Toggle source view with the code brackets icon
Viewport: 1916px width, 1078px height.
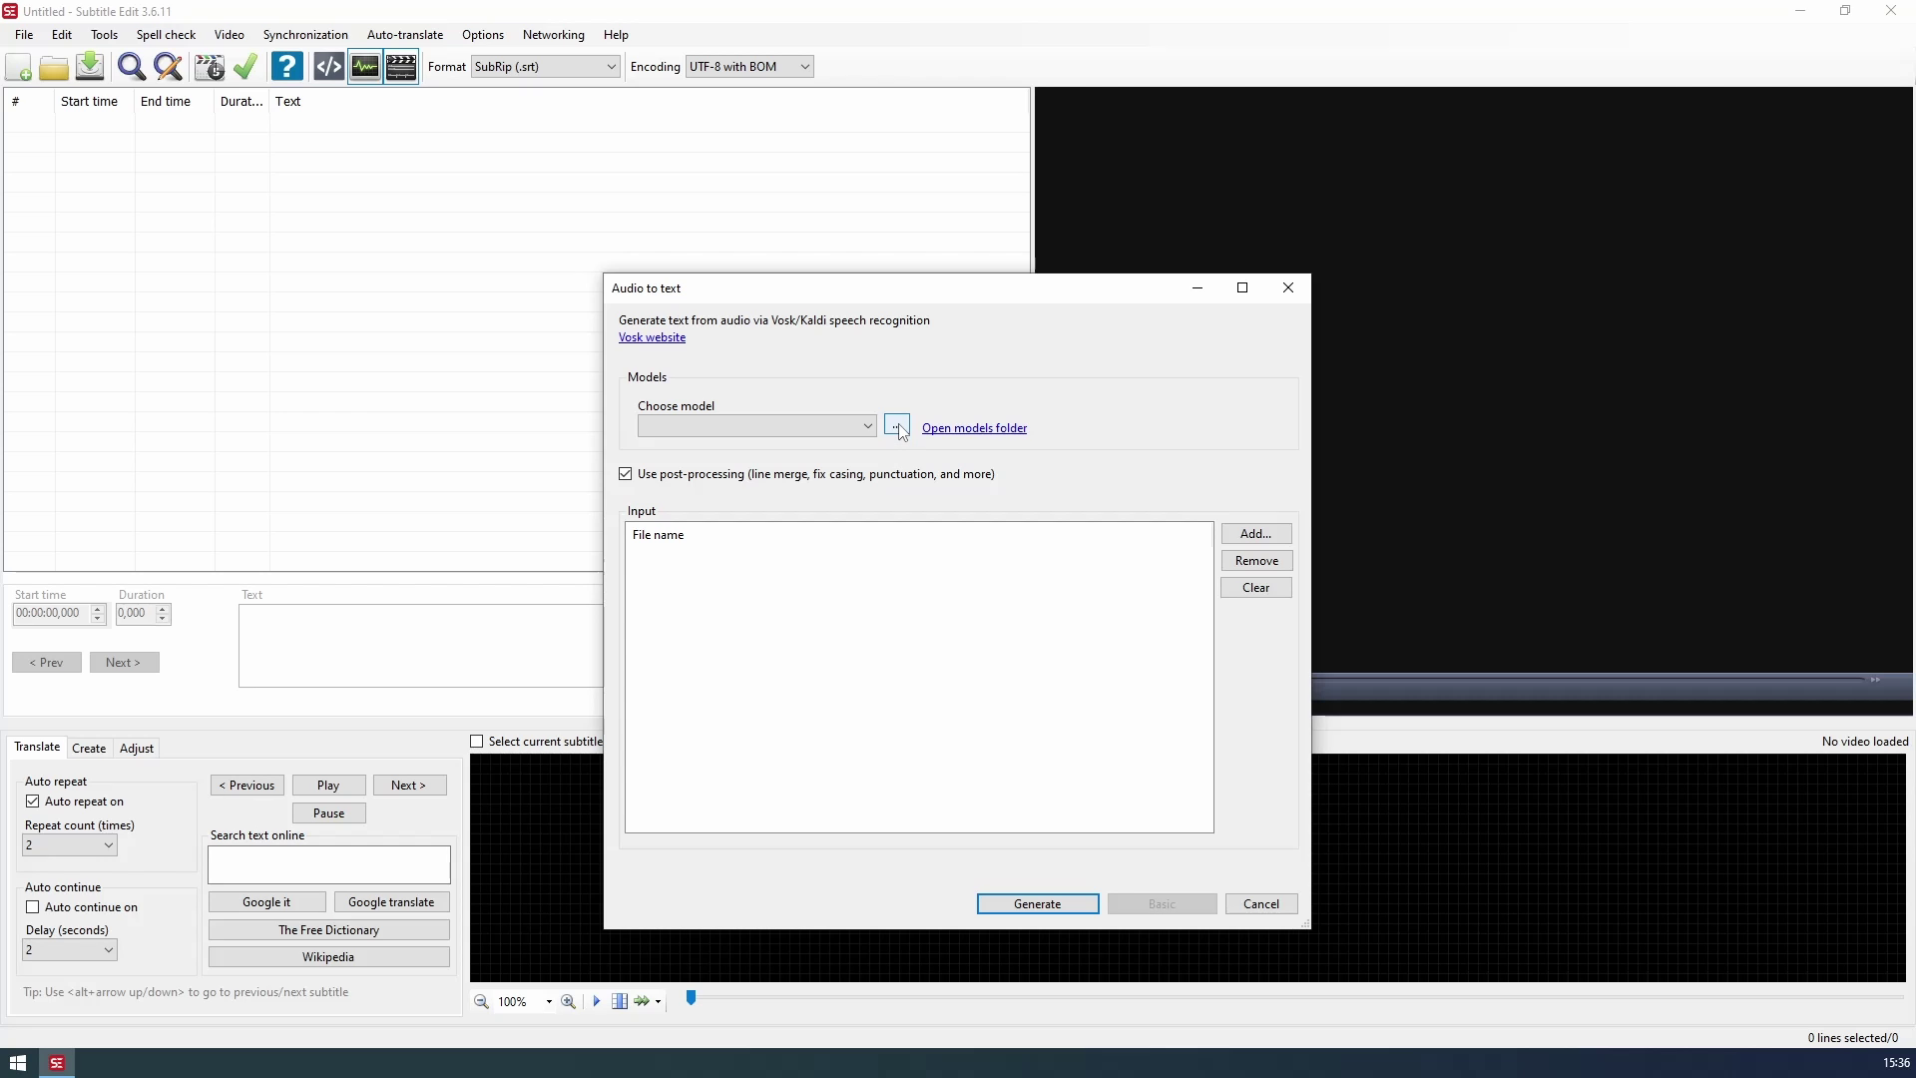tap(328, 67)
